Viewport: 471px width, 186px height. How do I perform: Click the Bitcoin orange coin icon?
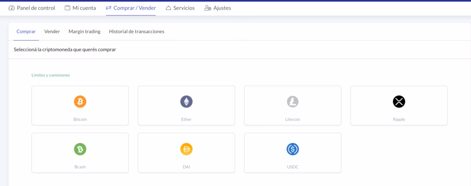(80, 102)
